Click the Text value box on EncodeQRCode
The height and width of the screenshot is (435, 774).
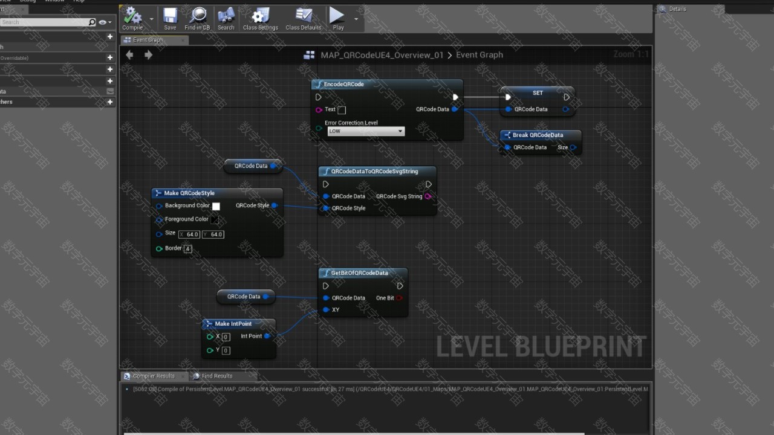pyautogui.click(x=342, y=110)
